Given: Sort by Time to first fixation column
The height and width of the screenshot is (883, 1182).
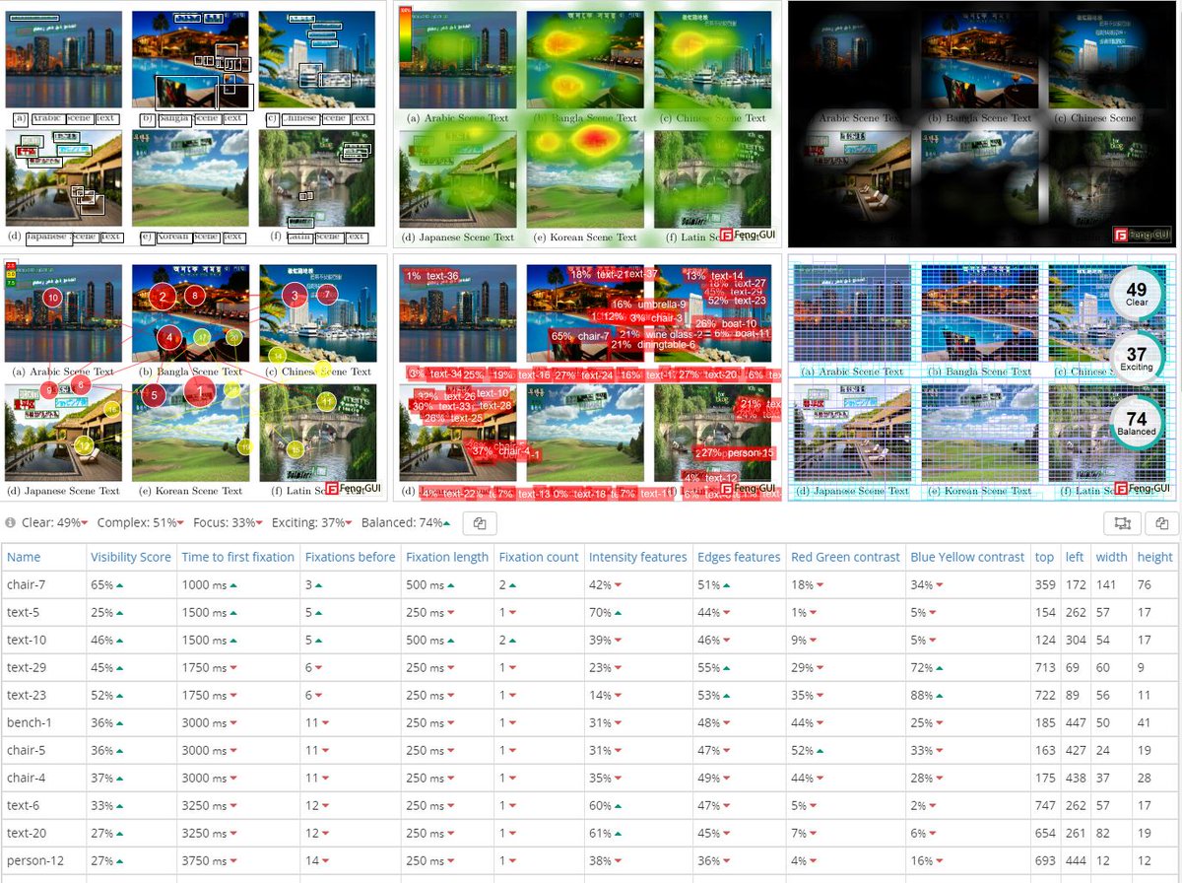Looking at the screenshot, I should click(239, 557).
